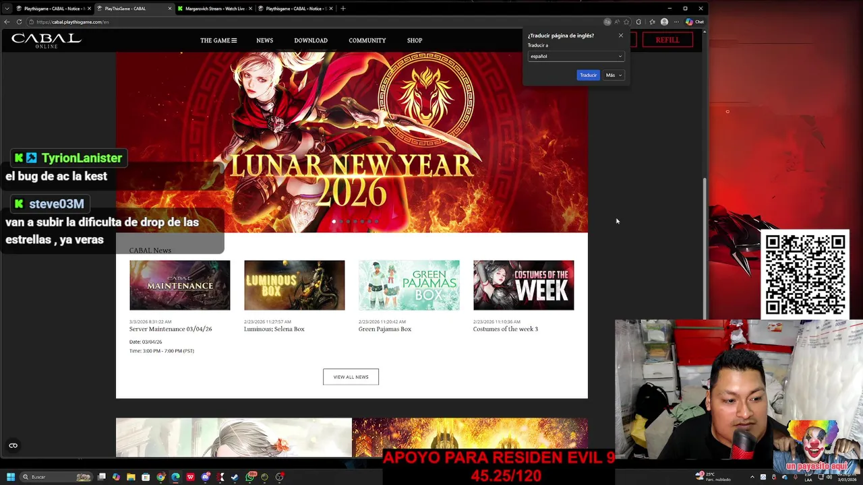Open Steam from the taskbar

(235, 477)
